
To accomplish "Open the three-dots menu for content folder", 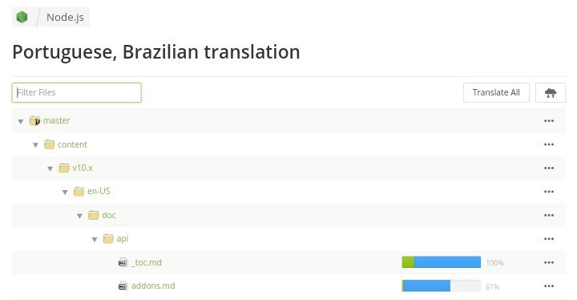I will pos(549,144).
